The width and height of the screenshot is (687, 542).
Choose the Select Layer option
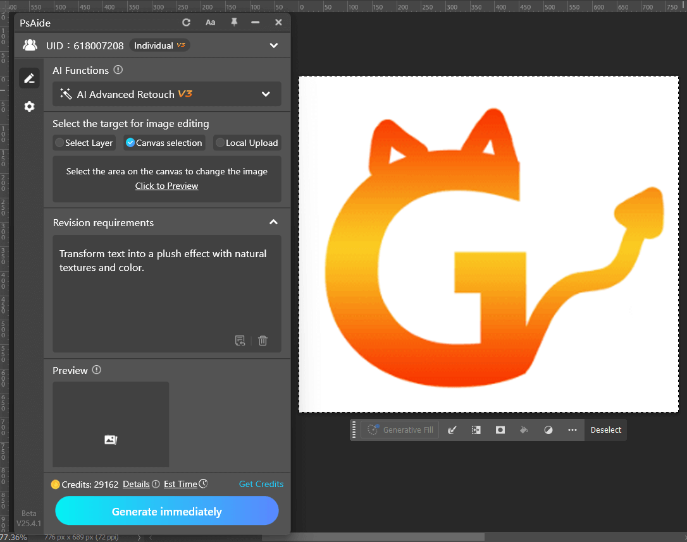coord(84,143)
